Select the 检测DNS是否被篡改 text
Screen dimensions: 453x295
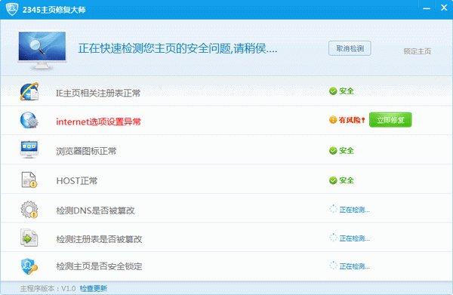tap(95, 210)
